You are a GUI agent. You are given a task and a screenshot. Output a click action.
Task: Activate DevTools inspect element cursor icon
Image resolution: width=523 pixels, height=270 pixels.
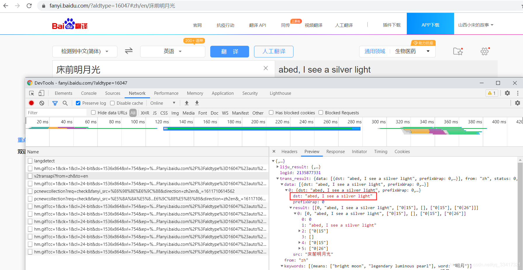[32, 93]
